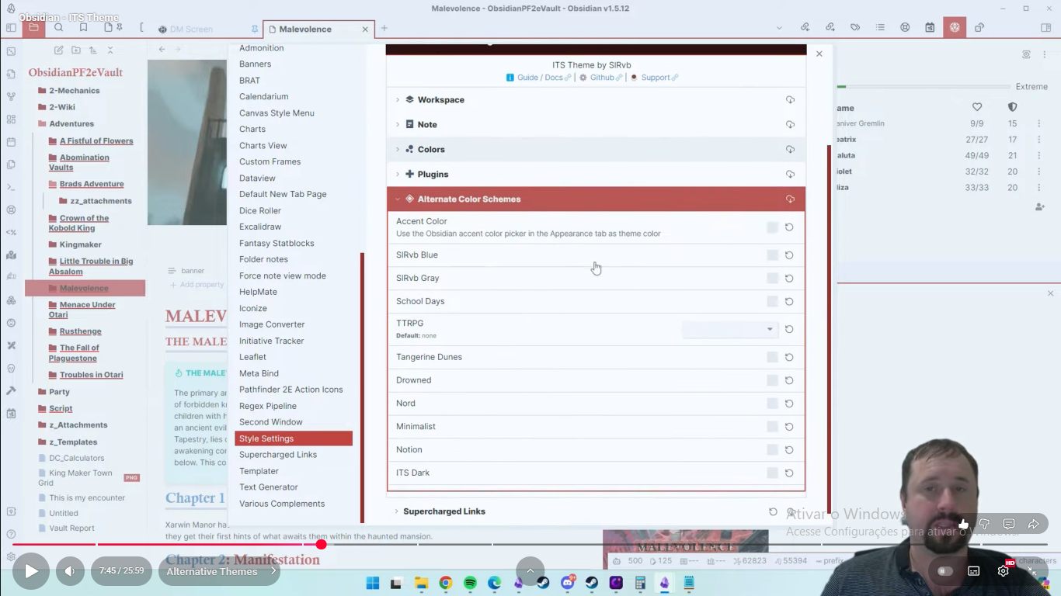The width and height of the screenshot is (1061, 596).
Task: Enable the Nord color scheme
Action: click(x=772, y=404)
